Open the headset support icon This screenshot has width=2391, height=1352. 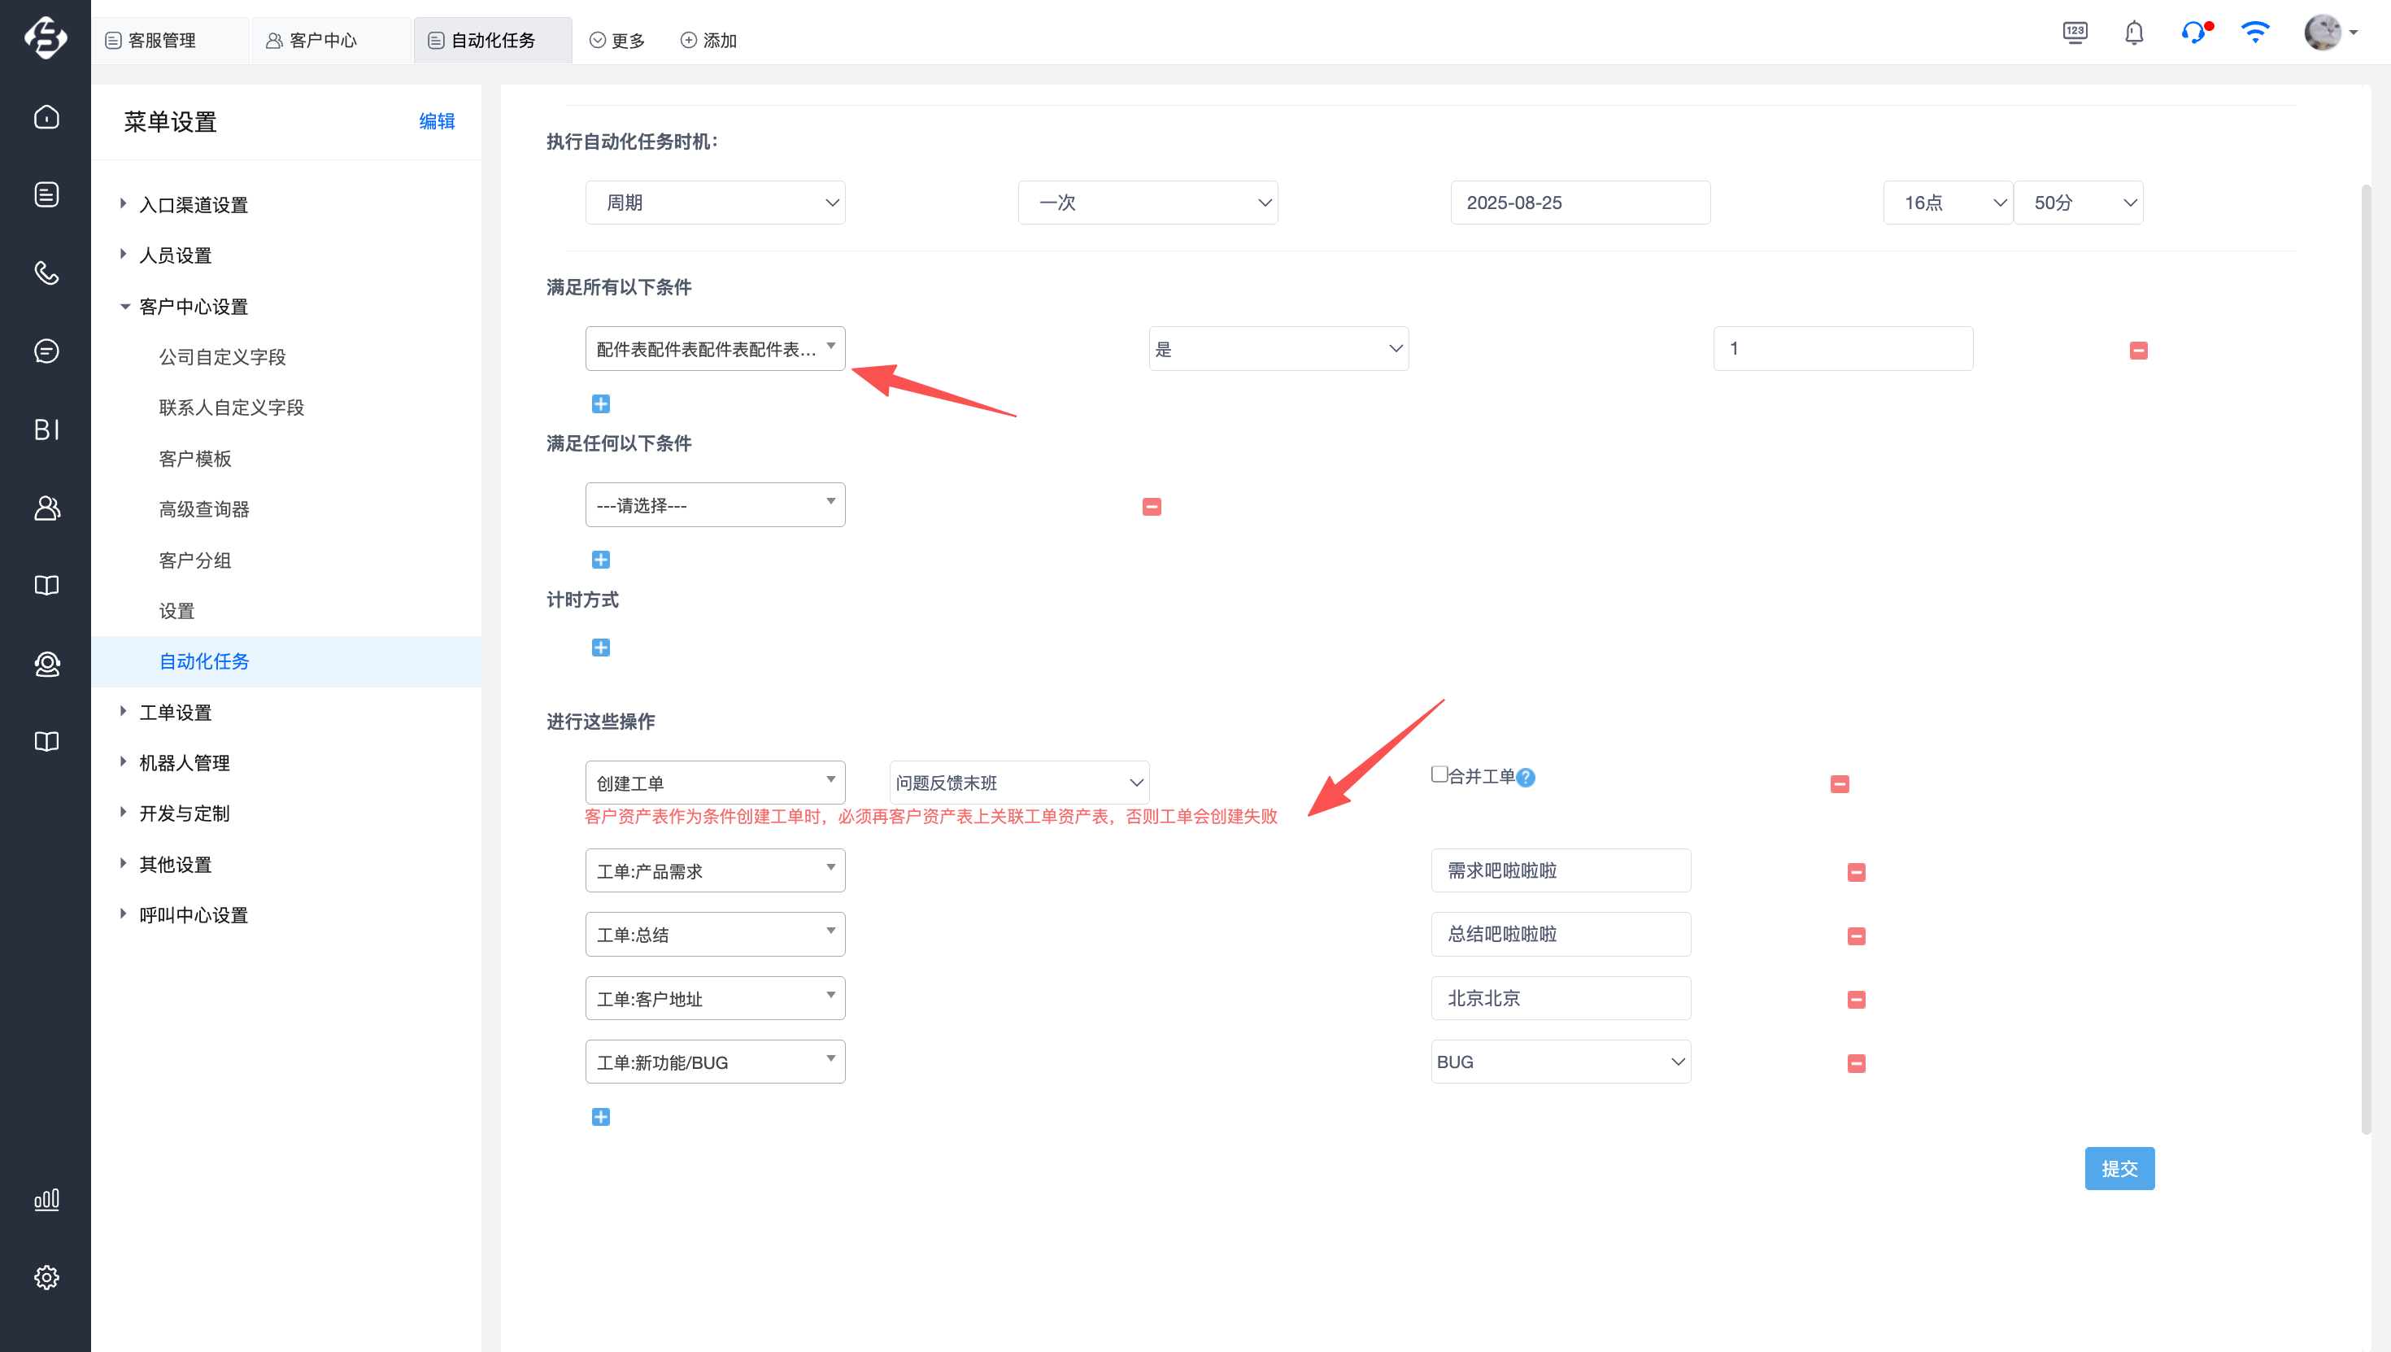pos(2193,33)
